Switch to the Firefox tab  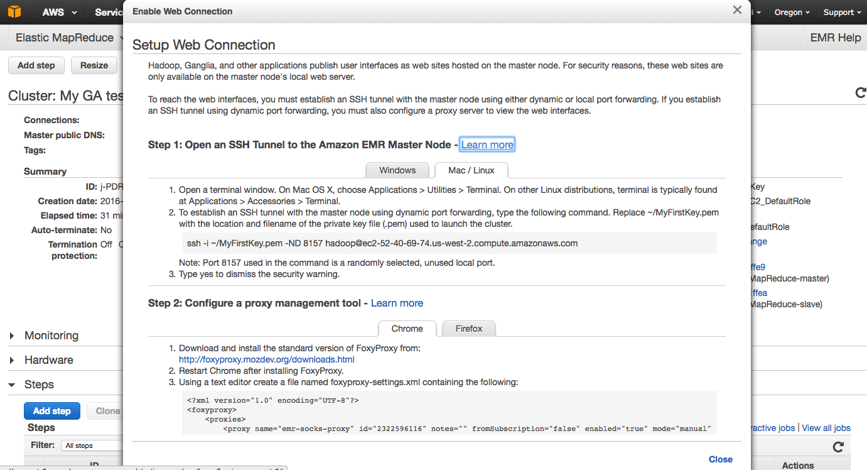pyautogui.click(x=469, y=329)
